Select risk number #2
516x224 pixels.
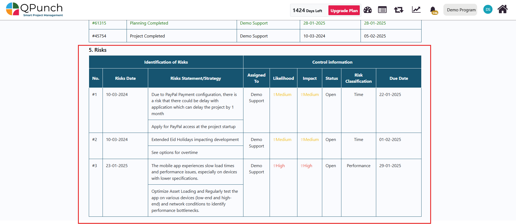click(94, 140)
